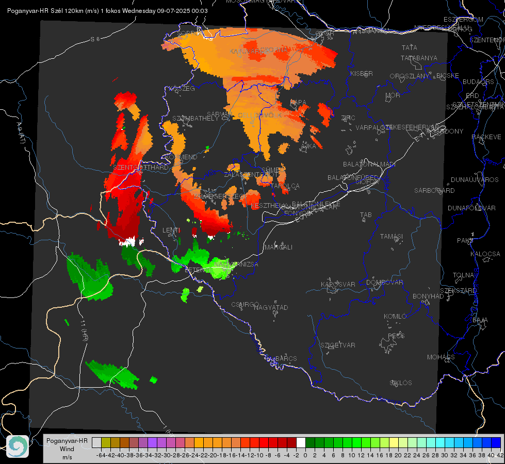This screenshot has width=505, height=464.
Task: Click the S 6 road label
Action: (x=95, y=39)
